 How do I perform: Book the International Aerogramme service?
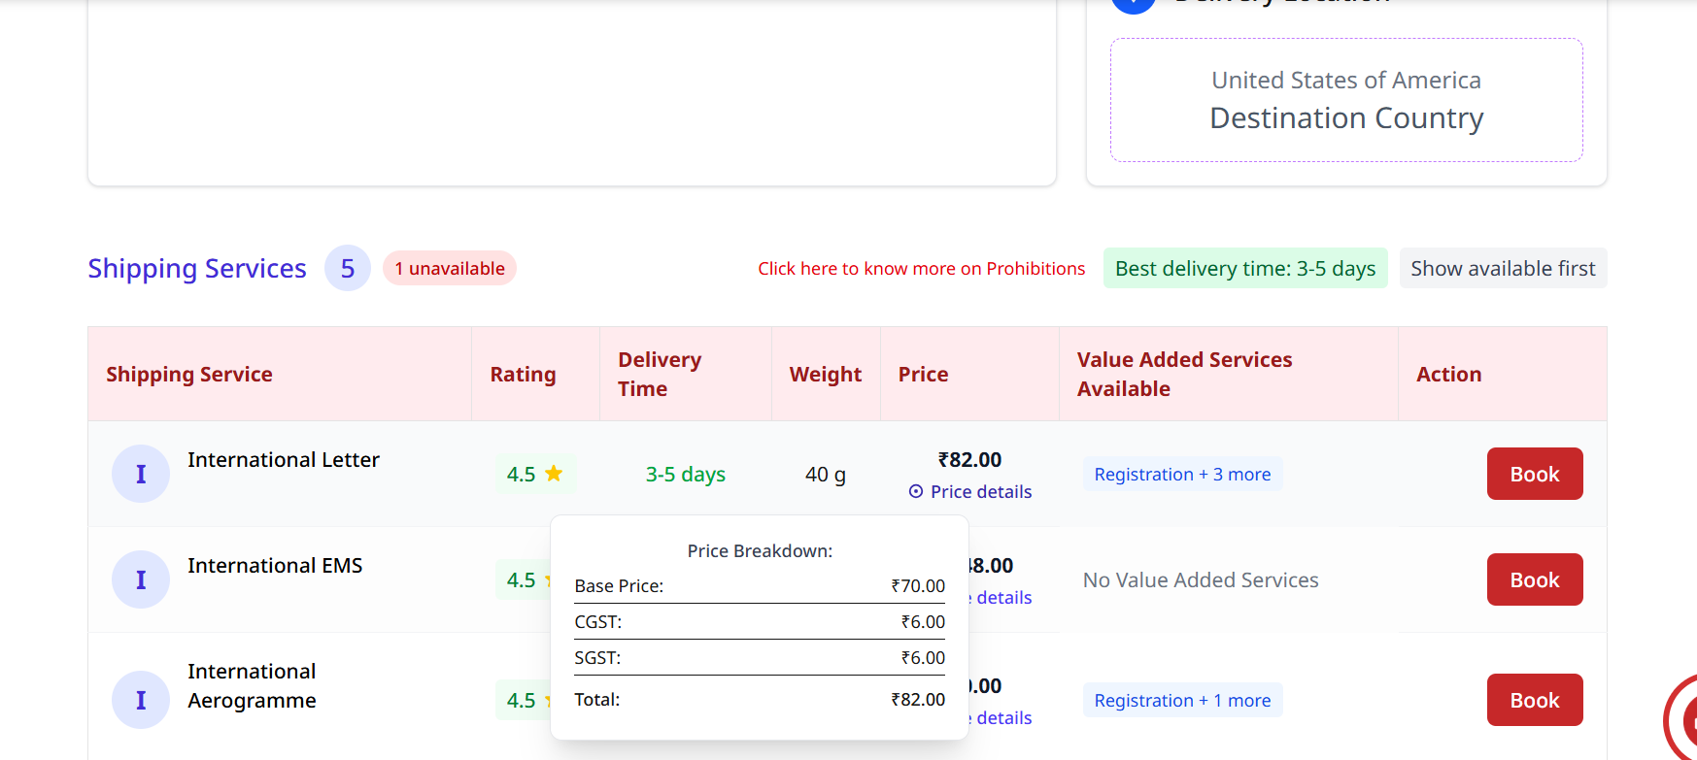click(x=1534, y=701)
